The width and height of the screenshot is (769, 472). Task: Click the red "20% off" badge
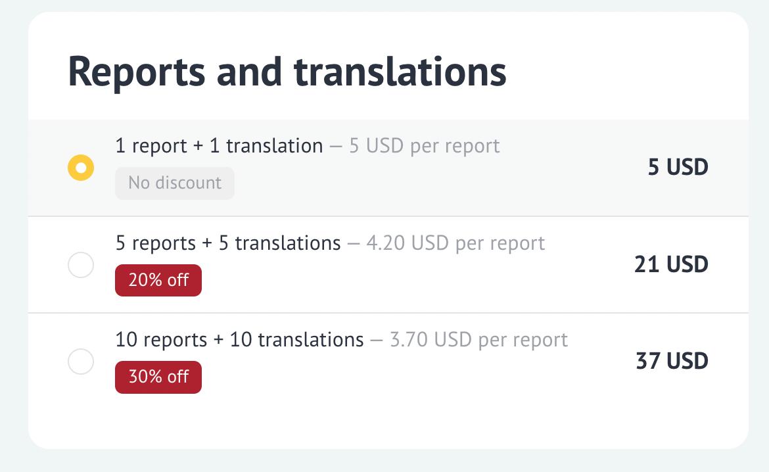(158, 280)
